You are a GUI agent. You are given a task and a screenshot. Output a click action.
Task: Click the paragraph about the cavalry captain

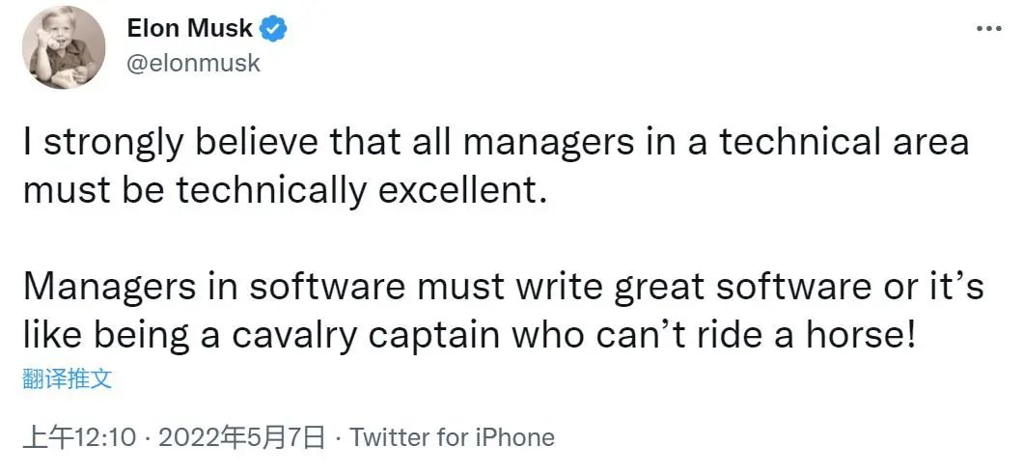(503, 311)
